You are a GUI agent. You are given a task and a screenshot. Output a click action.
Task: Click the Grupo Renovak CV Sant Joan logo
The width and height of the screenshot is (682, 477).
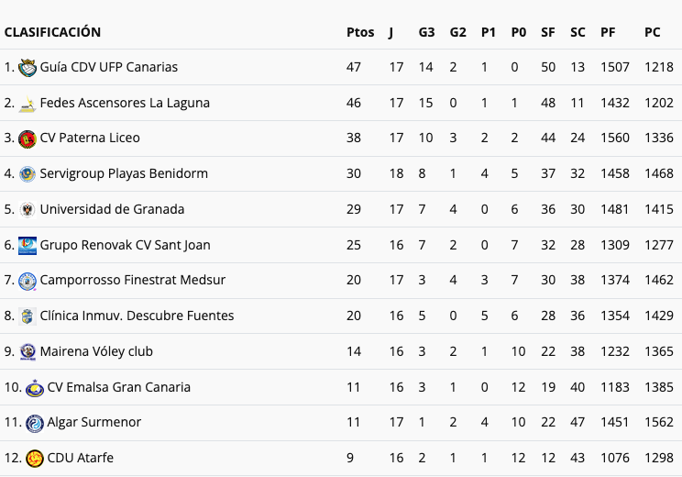tap(27, 245)
